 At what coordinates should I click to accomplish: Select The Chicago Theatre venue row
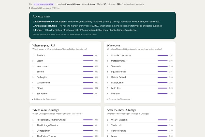point(65,125)
